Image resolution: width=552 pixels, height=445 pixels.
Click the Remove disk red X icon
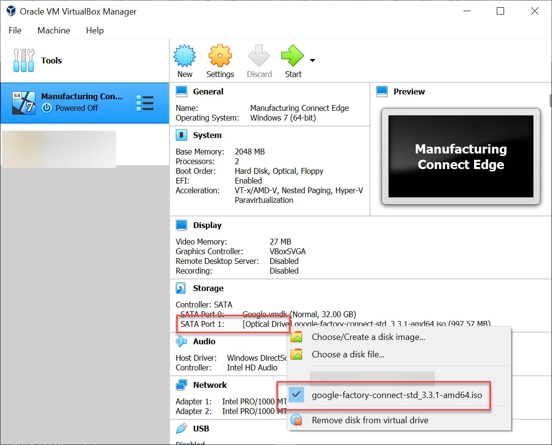pos(296,420)
